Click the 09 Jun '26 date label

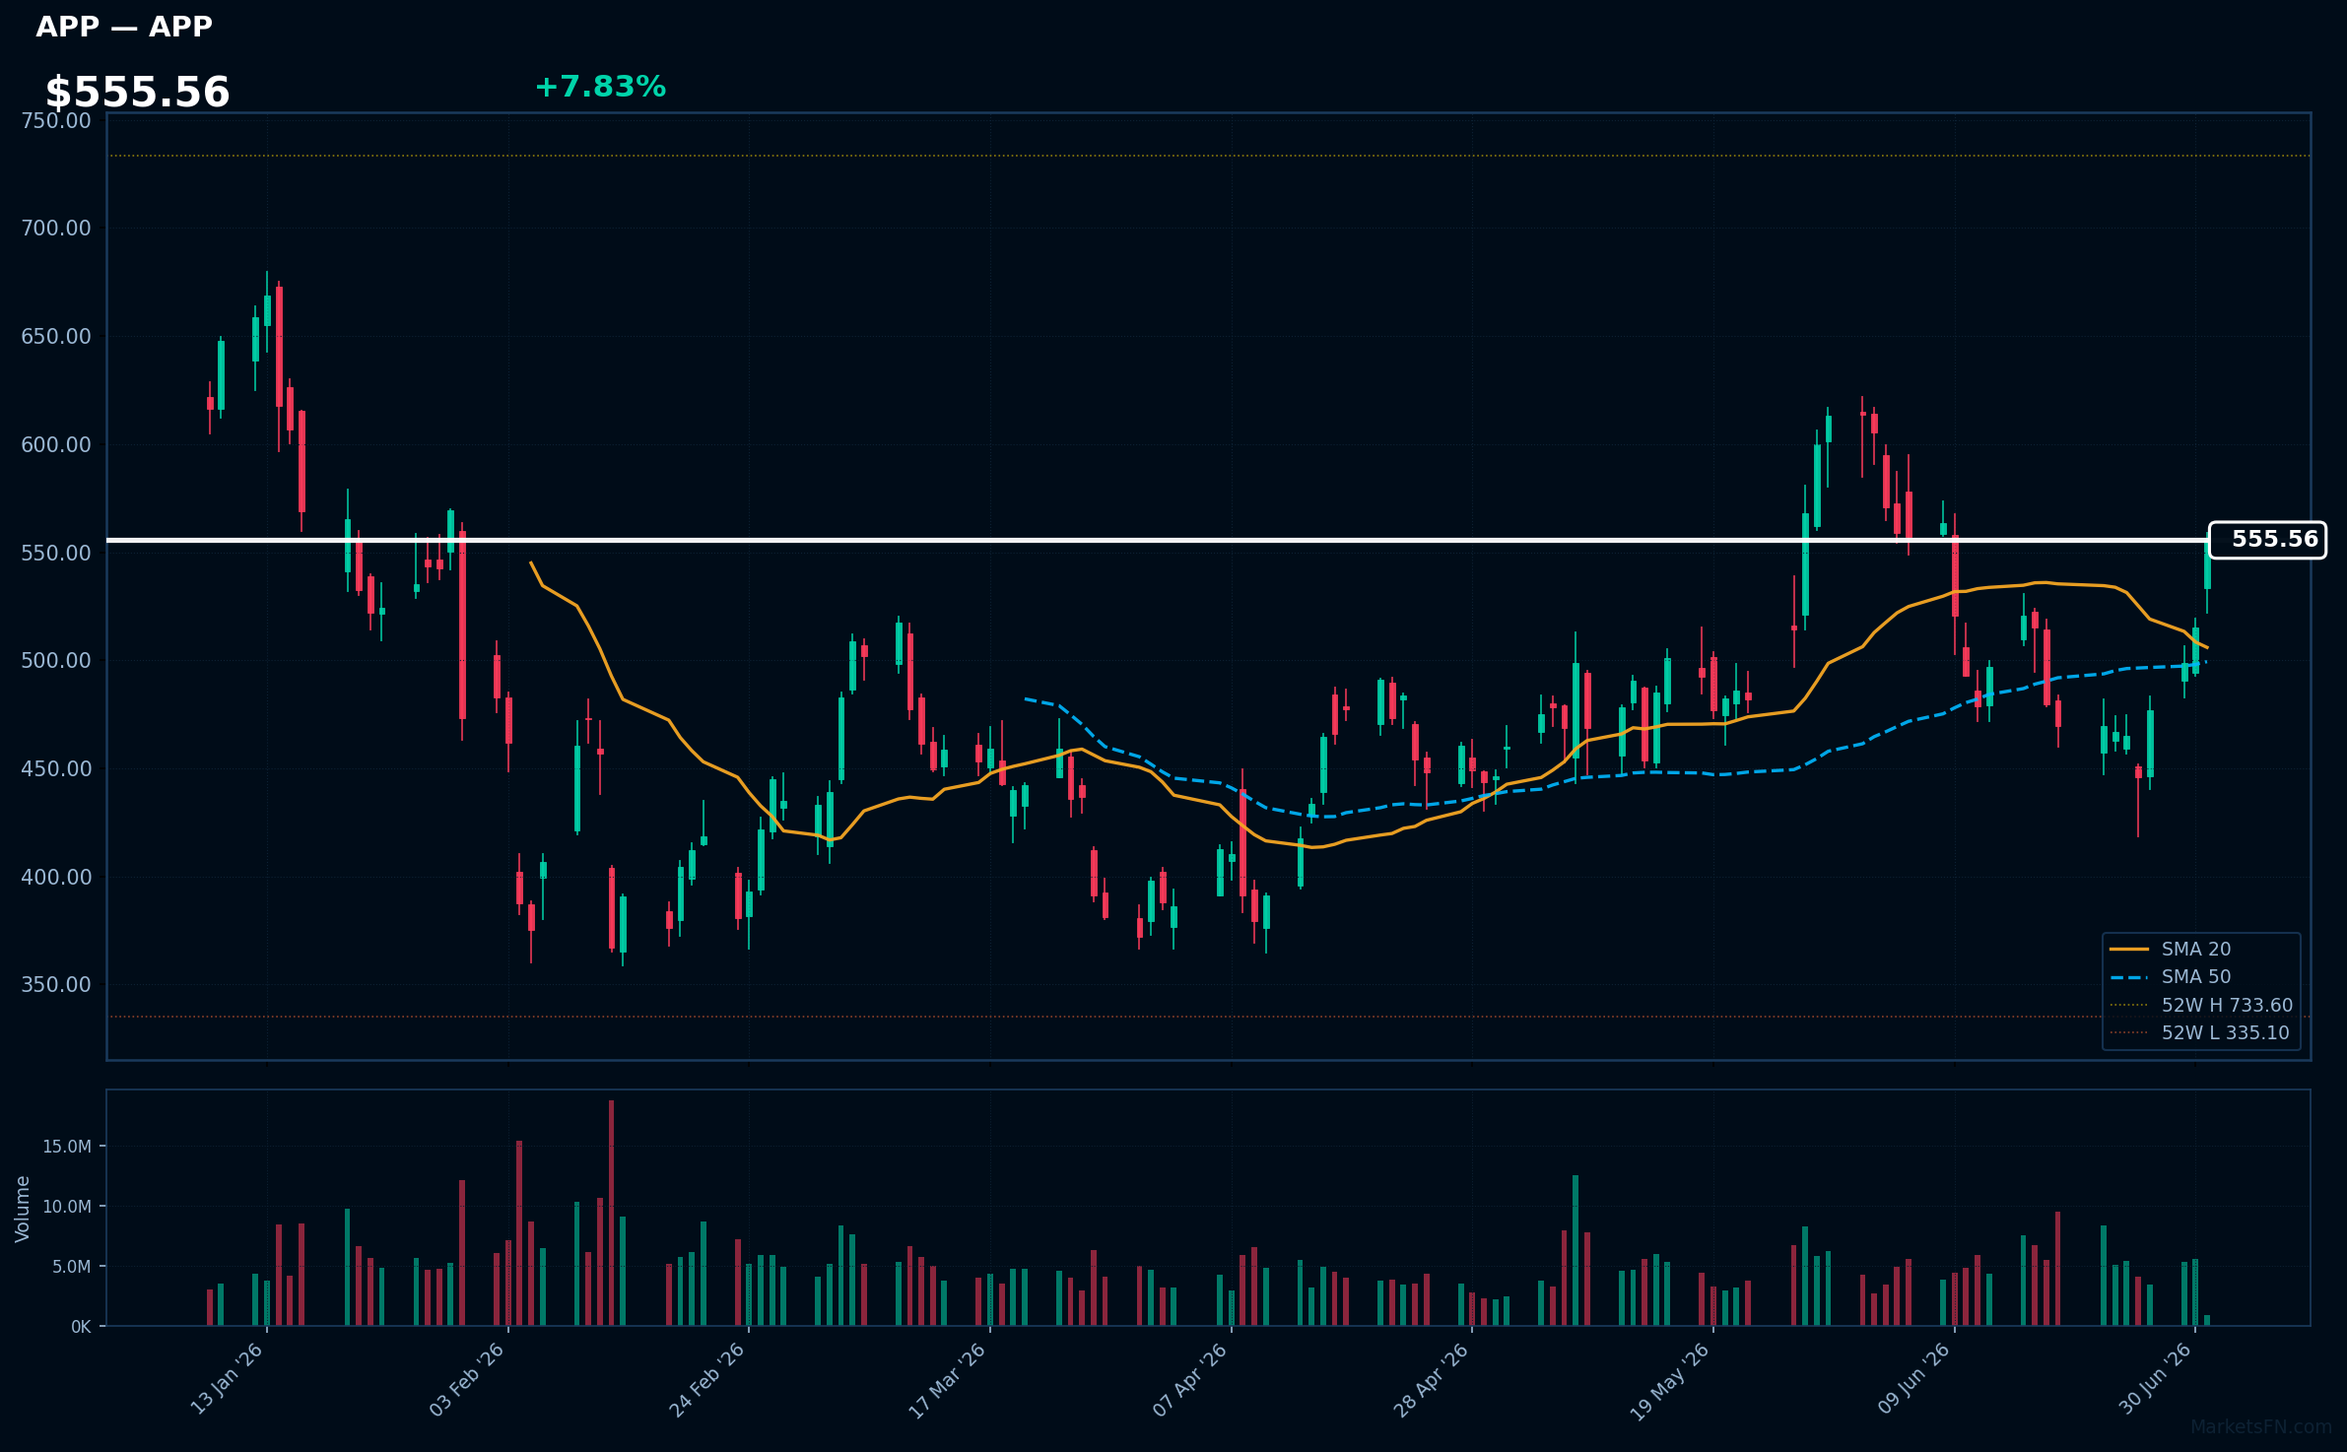coord(1913,1379)
